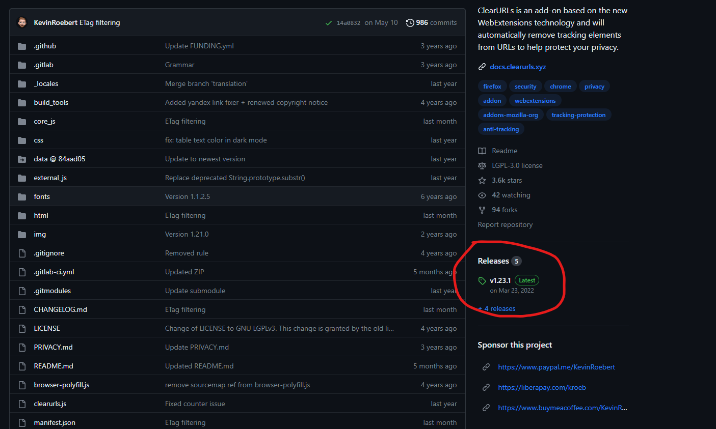This screenshot has height=429, width=716.
Task: Click the folder icon beside .gitlab
Action: tap(22, 65)
